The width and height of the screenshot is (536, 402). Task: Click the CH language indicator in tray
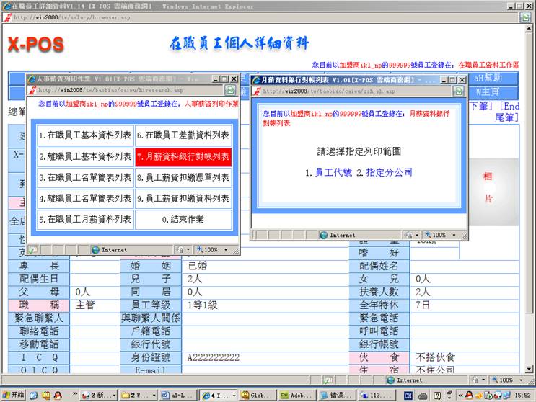pyautogui.click(x=408, y=395)
